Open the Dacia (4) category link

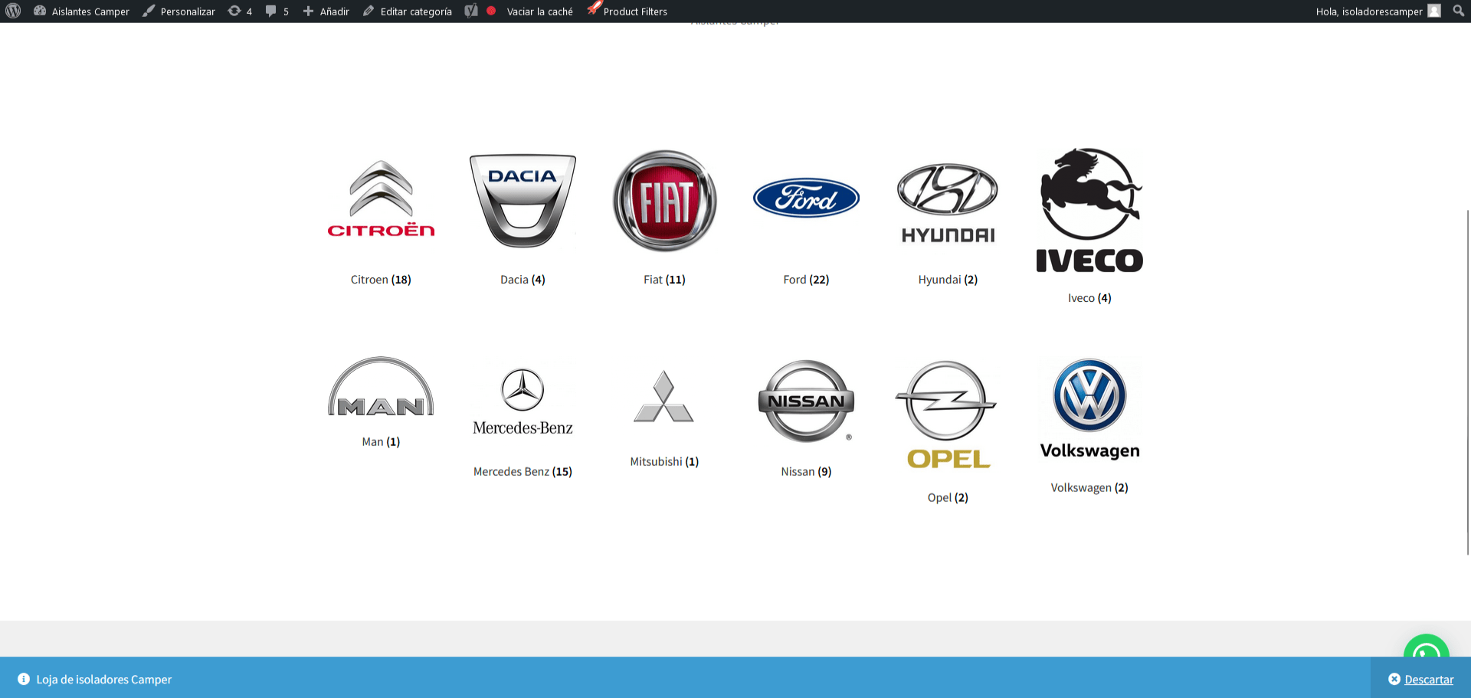pos(523,280)
